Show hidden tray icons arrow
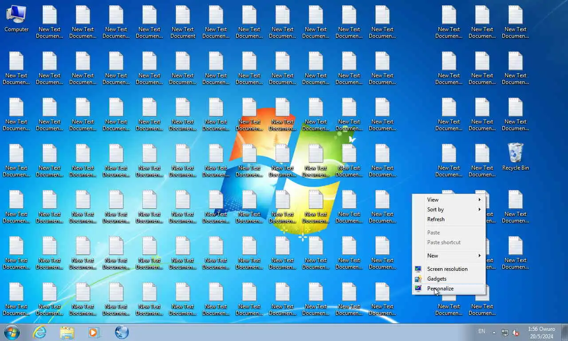This screenshot has height=341, width=568. tap(494, 332)
